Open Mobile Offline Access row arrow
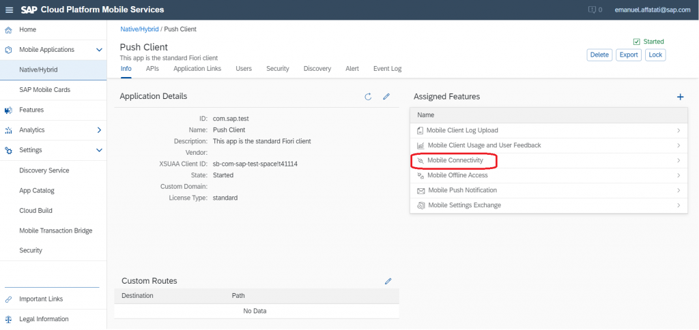The image size is (699, 330). (679, 175)
